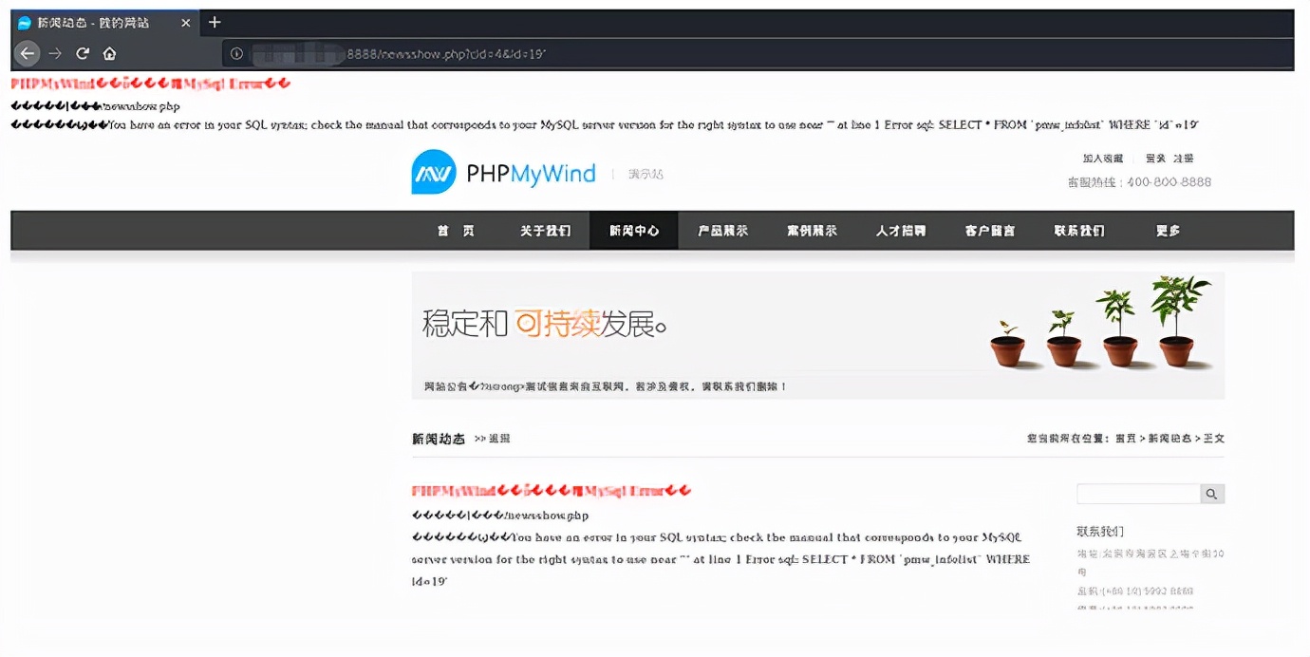Click the 加入收藏 link in the header
The image size is (1310, 657).
pos(1103,159)
